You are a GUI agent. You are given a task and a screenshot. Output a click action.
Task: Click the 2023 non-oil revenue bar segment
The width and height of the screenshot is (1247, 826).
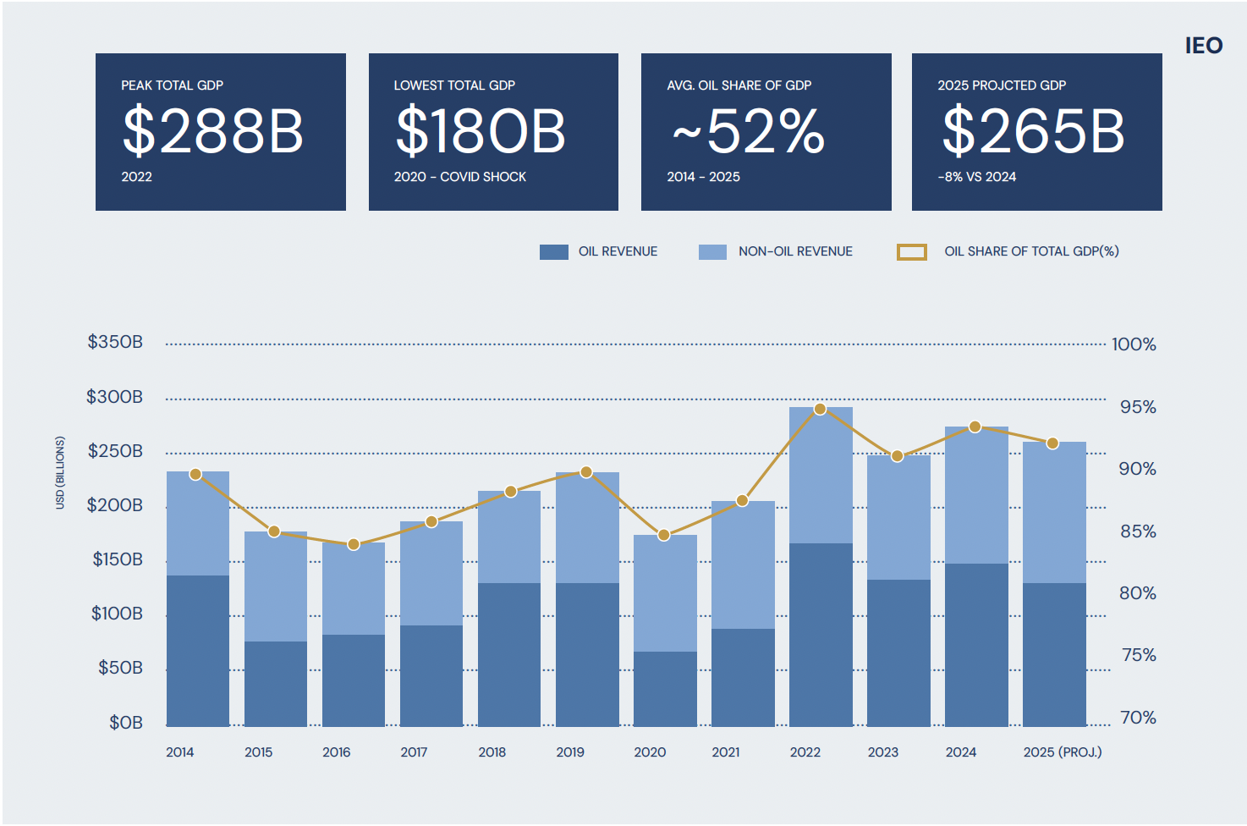point(898,517)
